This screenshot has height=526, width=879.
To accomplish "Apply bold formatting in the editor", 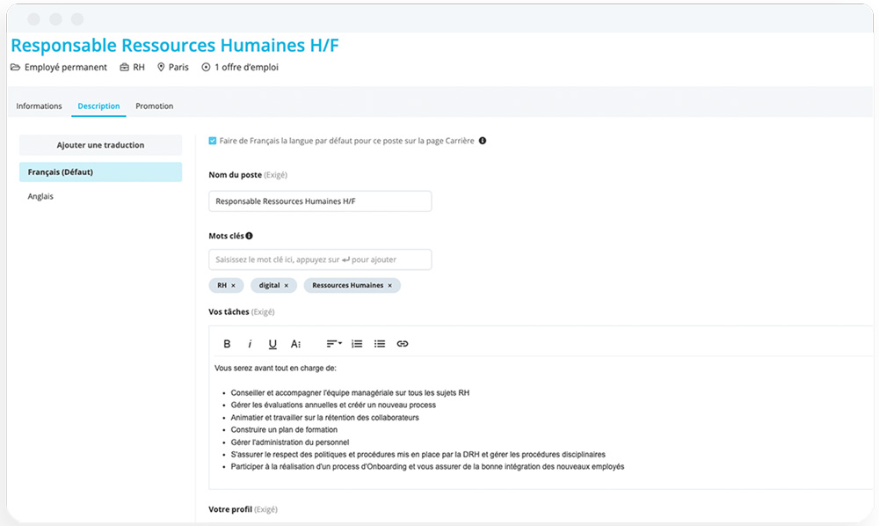I will [227, 344].
